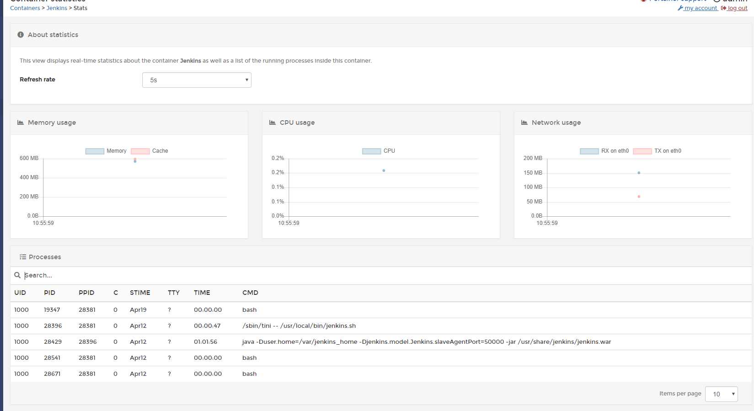Viewport: 754px width, 411px height.
Task: Click the TIME value 00:00:47
Action: click(207, 326)
